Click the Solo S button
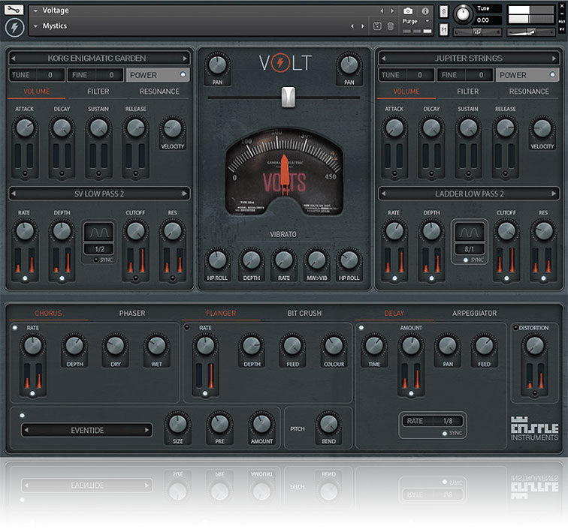 coord(444,12)
